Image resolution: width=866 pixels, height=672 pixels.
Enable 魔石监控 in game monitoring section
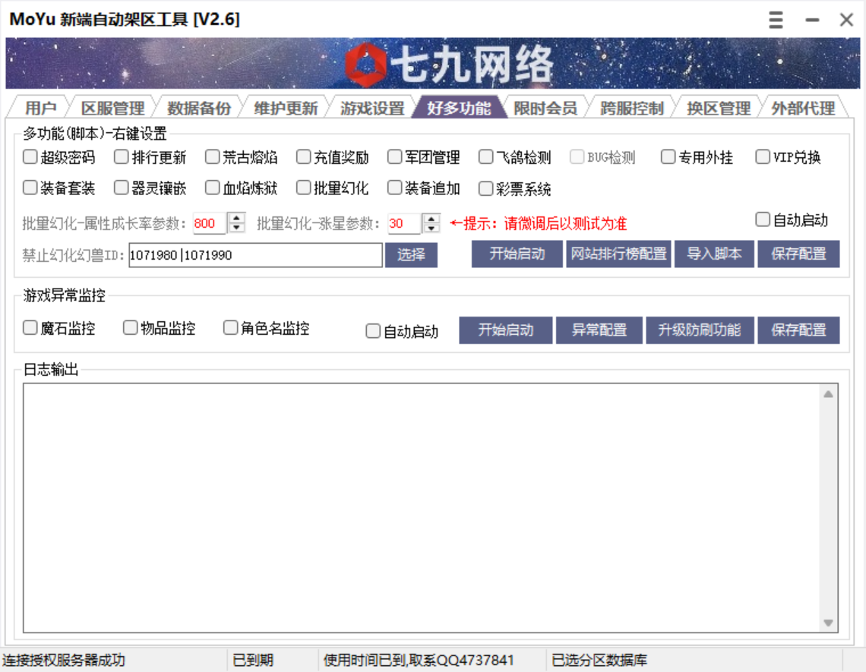click(29, 327)
